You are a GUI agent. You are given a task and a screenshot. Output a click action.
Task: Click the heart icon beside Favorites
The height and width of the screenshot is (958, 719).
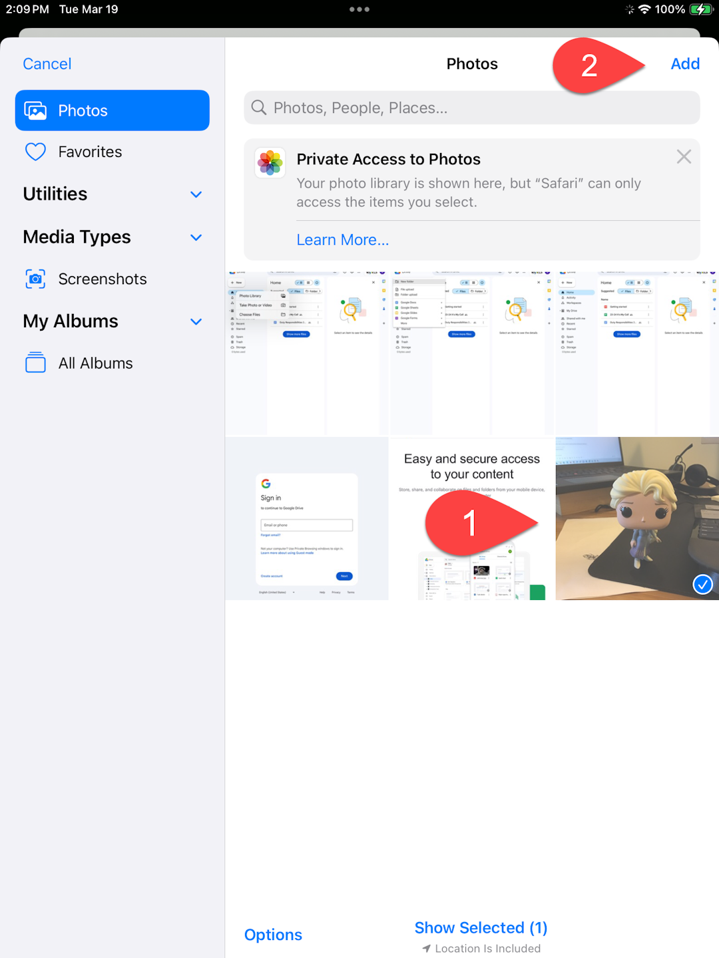[x=35, y=152]
